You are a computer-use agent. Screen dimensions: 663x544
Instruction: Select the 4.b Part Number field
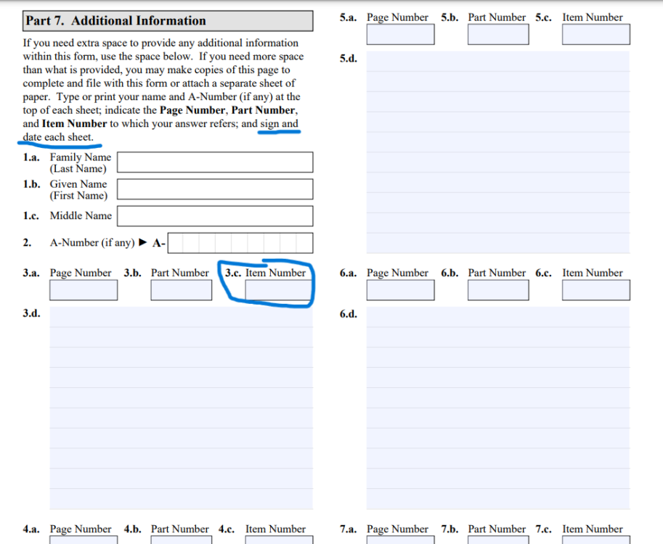point(179,540)
